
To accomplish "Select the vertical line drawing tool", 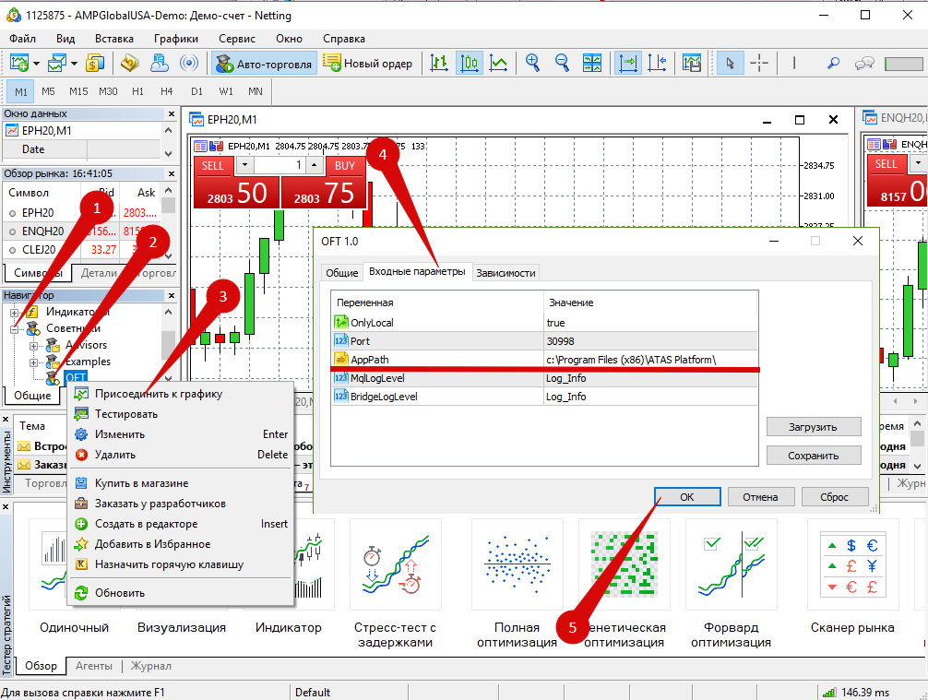I will tap(794, 63).
